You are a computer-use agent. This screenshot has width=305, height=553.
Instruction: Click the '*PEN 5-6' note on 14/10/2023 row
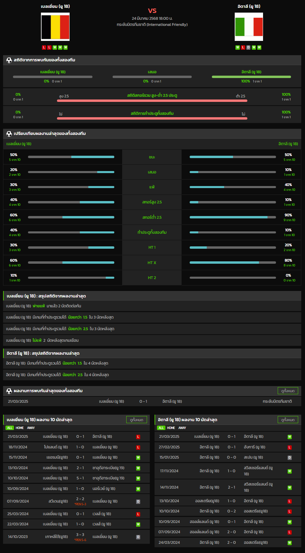(80, 540)
